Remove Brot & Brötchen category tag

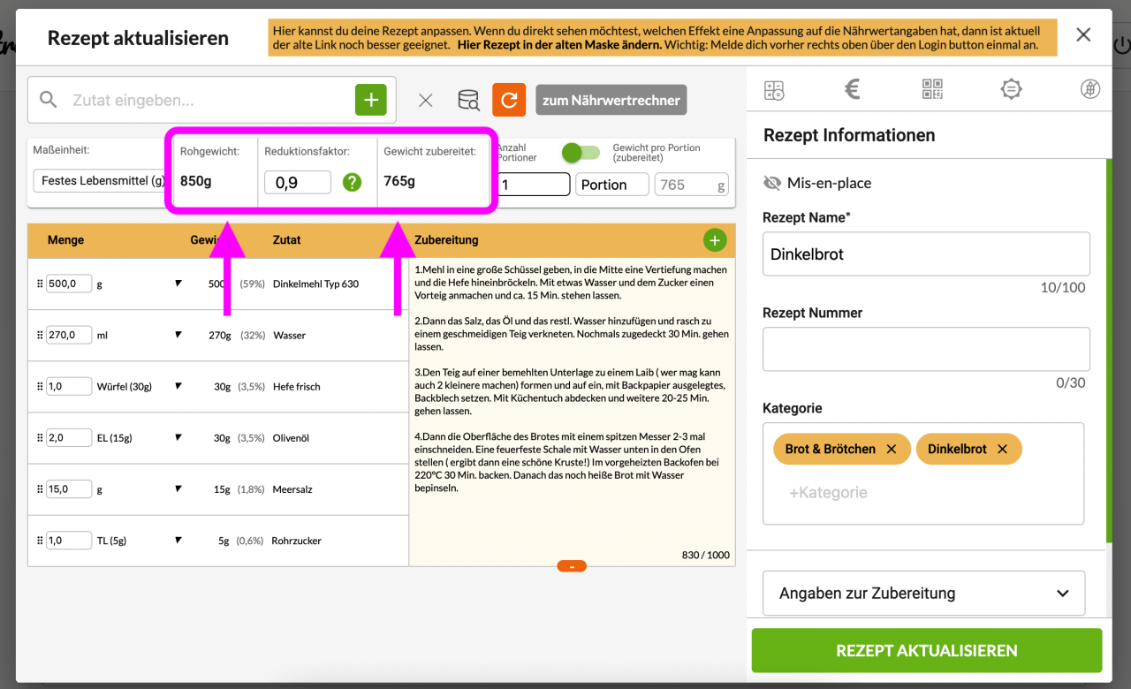(892, 449)
